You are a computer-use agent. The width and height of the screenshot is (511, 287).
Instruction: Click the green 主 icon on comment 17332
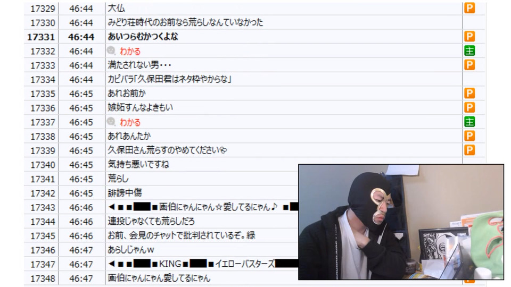tap(469, 51)
